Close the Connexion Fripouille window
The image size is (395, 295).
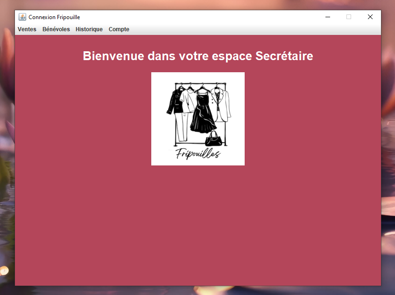pyautogui.click(x=370, y=17)
